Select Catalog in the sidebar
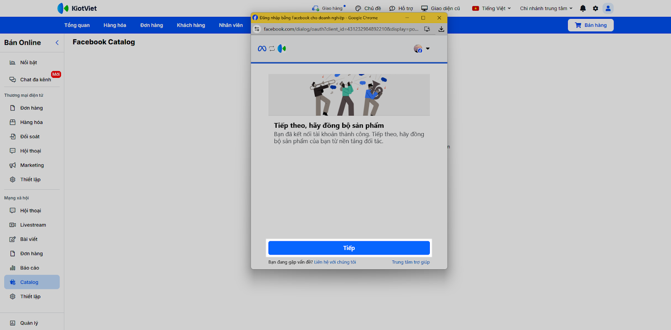Image resolution: width=671 pixels, height=330 pixels. 32,282
